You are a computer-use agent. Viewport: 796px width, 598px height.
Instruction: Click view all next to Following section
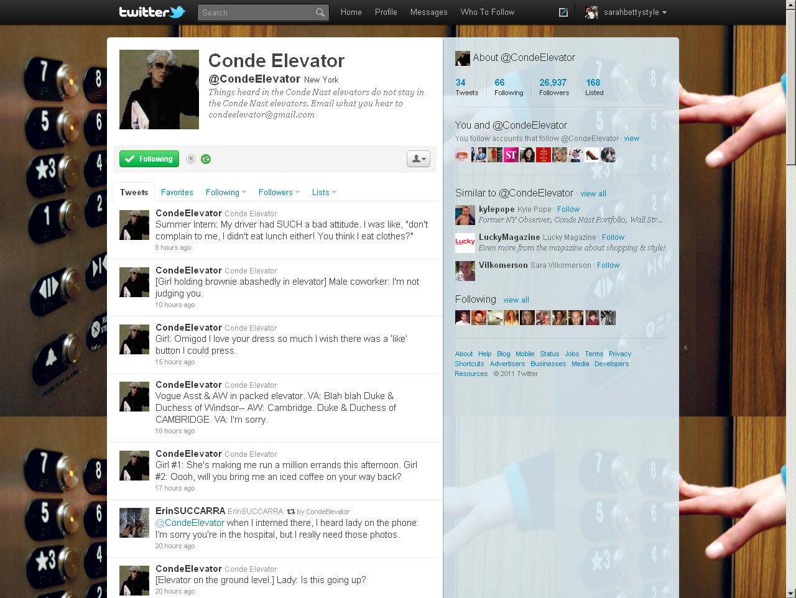click(516, 300)
